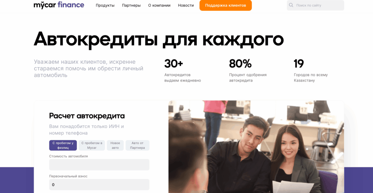Click the Стоимость автомобиля input field
This screenshot has width=373, height=193.
(x=99, y=165)
